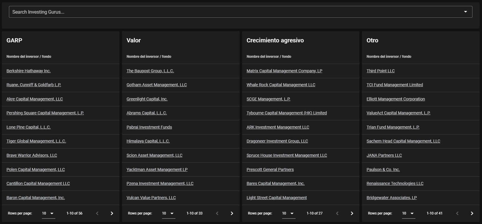Click the "1-10 of 33" pagination text
The image size is (482, 224).
pos(194,213)
